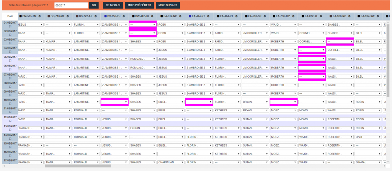Click the bookmark icon under 10/08/2017
The height and width of the screenshot is (171, 392).
[10, 104]
